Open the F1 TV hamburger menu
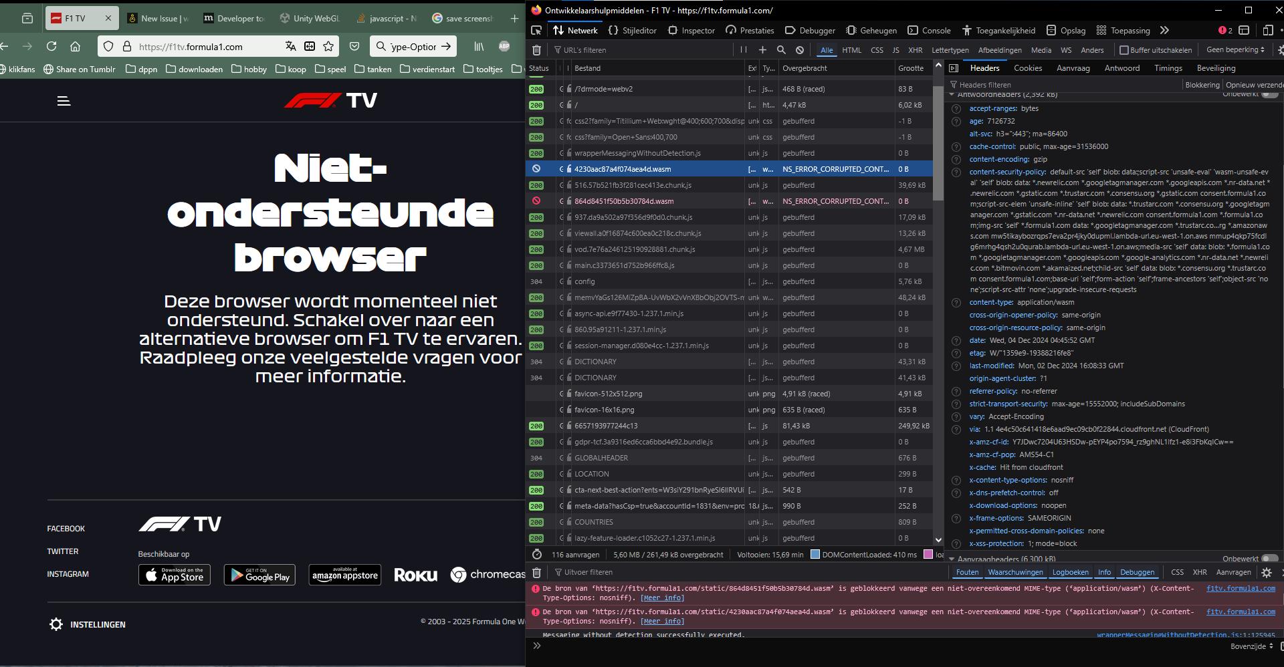 click(64, 101)
